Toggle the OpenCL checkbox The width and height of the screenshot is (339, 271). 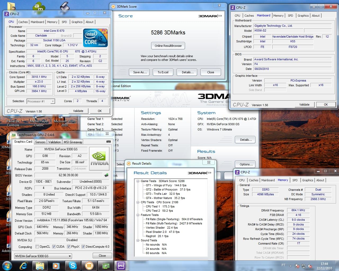click(37, 247)
